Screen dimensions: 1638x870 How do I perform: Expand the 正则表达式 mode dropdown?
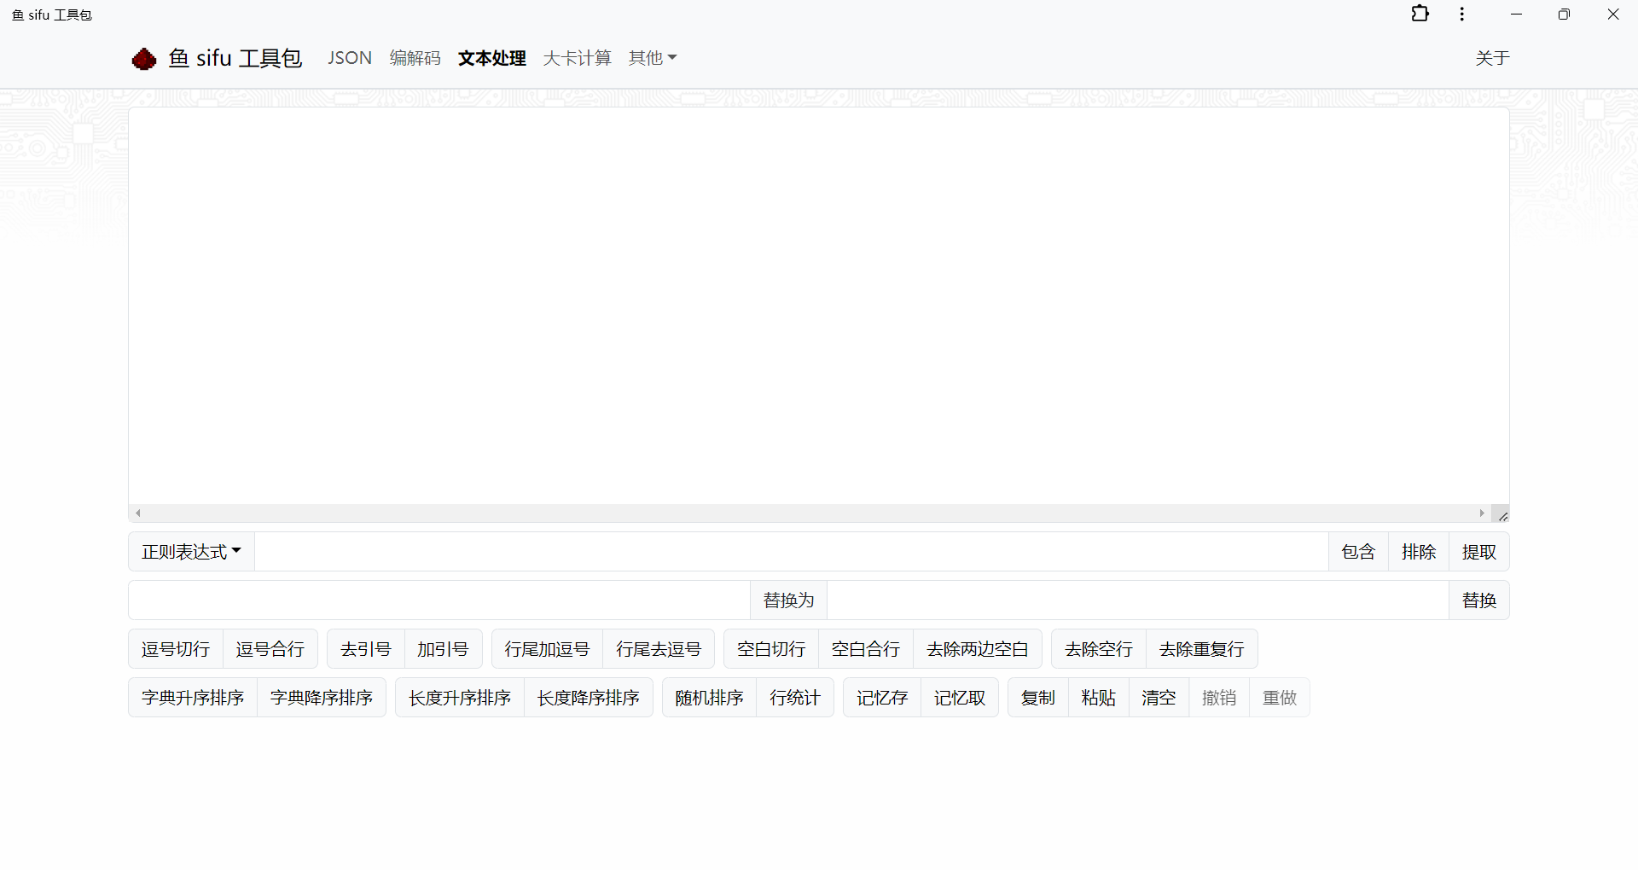tap(192, 552)
